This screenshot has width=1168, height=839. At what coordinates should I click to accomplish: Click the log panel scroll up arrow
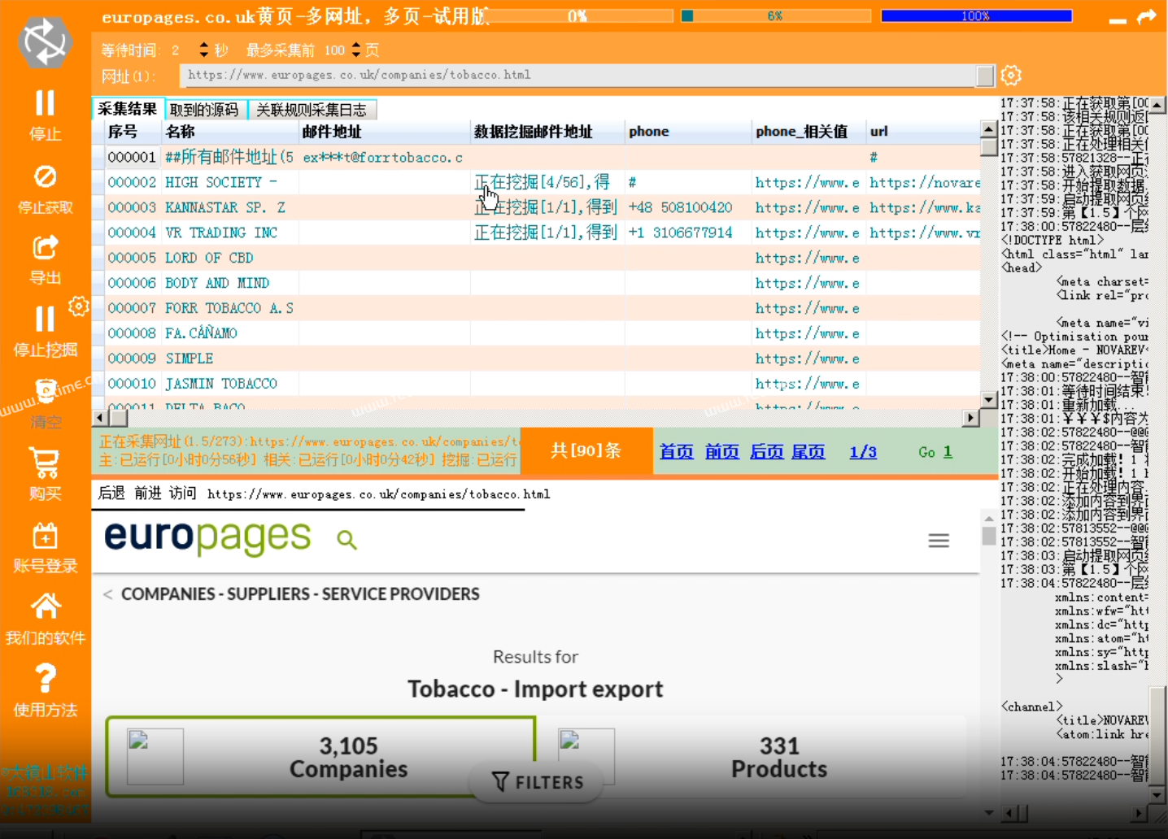tap(1157, 105)
